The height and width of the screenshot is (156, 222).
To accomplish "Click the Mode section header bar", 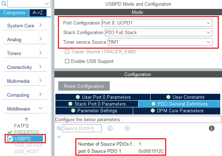I will (138, 12).
